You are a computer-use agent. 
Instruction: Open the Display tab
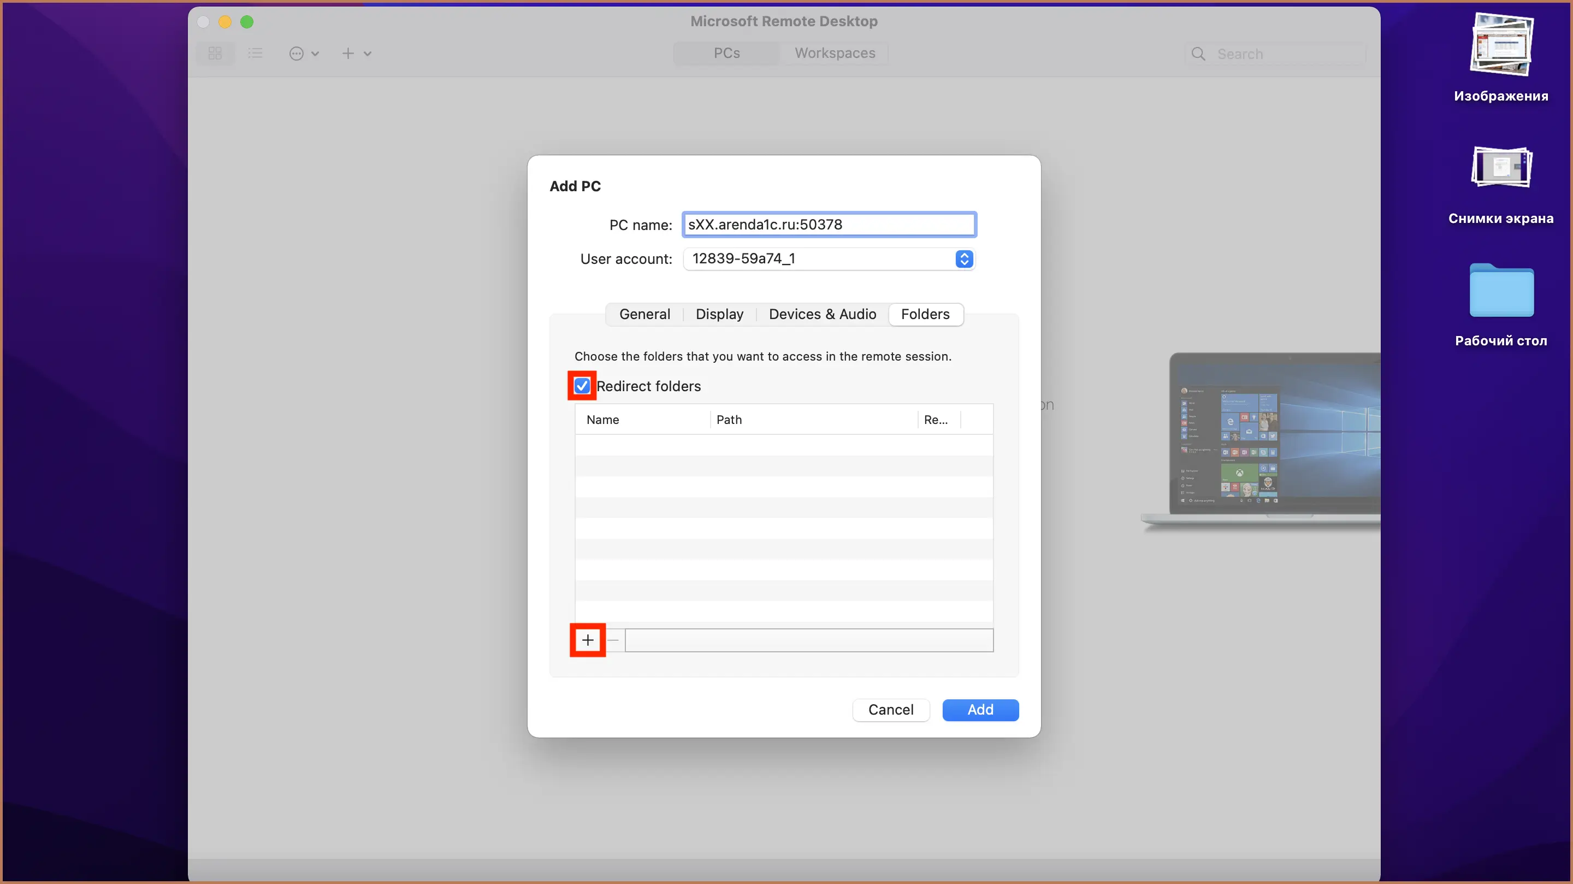pos(719,314)
